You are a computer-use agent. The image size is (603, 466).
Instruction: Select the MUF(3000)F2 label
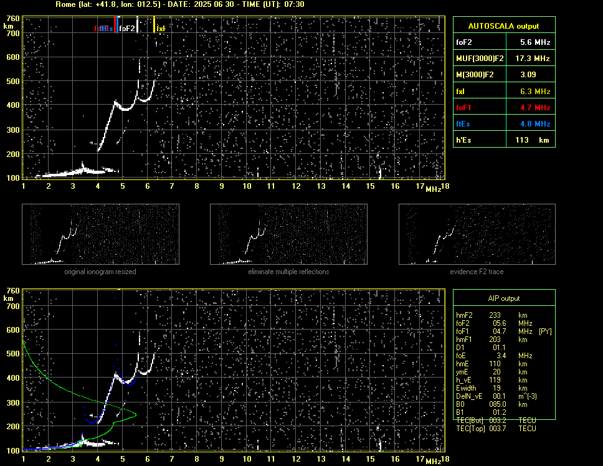click(480, 59)
